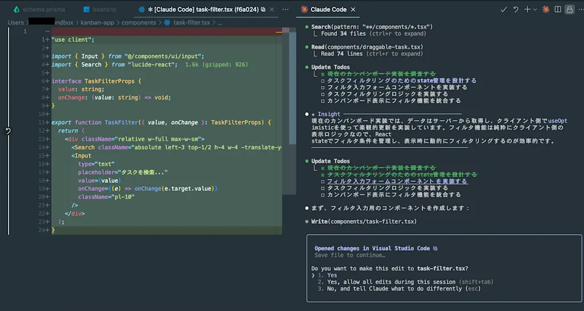Click the copy icon after Opened changes in Visual Studio Code
The width and height of the screenshot is (584, 311).
(435, 248)
